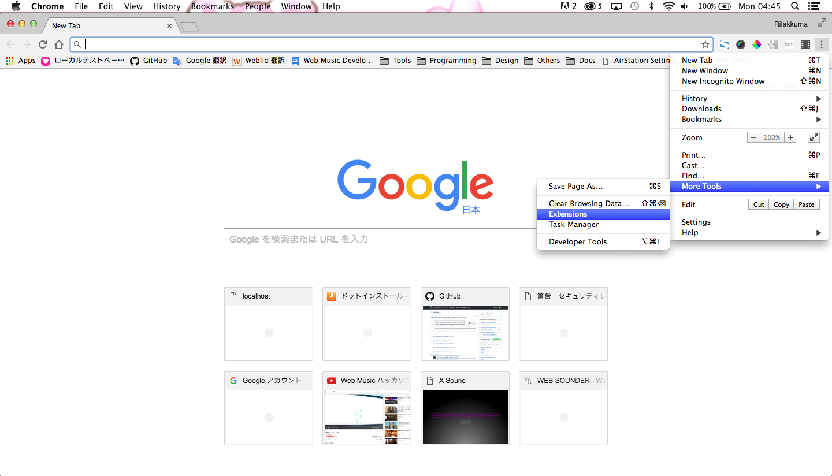832x476 pixels.
Task: Open the Google 翻訳 bookmark
Action: click(x=200, y=61)
